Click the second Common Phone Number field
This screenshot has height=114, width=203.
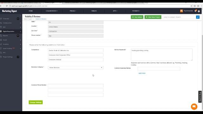[75, 90]
